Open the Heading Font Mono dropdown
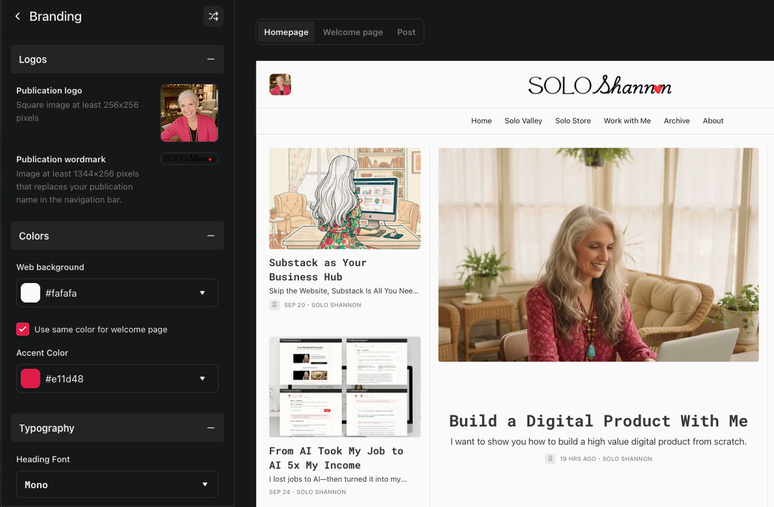The image size is (774, 507). click(117, 484)
